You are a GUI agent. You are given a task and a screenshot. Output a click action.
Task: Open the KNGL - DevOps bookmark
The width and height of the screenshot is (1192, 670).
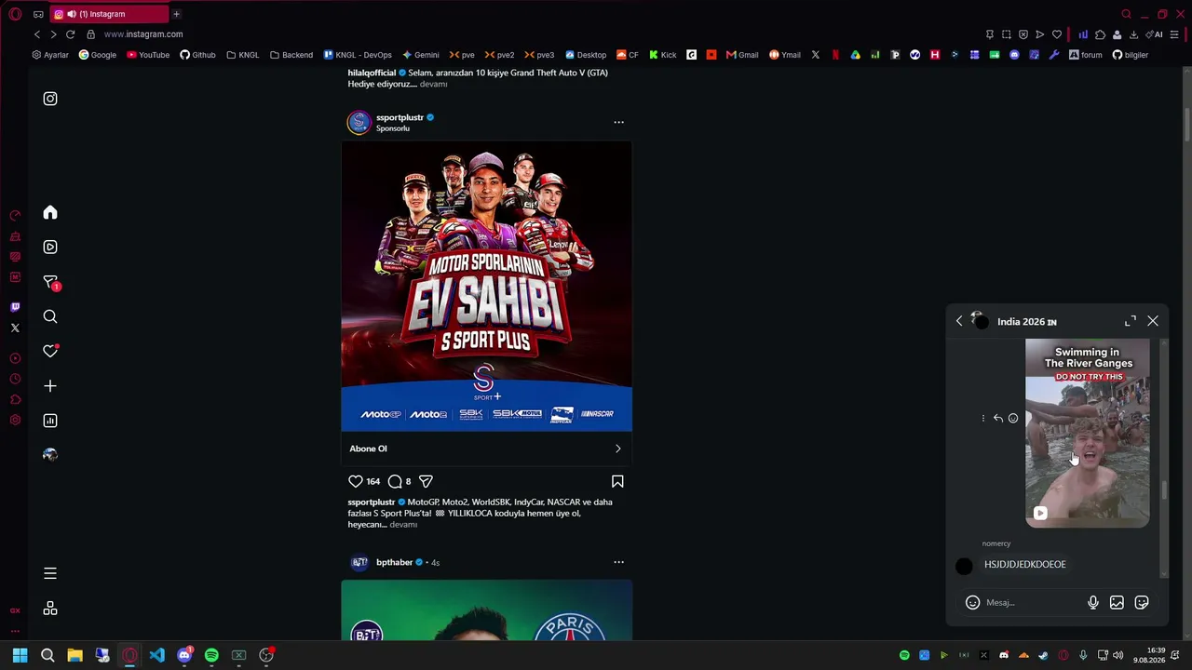(x=358, y=55)
